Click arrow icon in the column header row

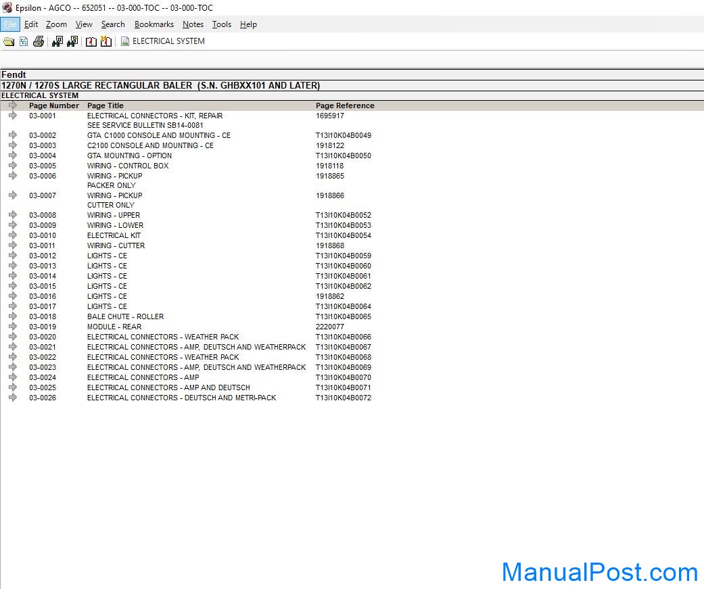tap(13, 105)
